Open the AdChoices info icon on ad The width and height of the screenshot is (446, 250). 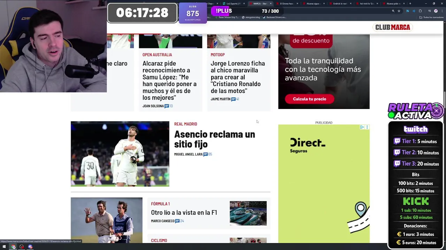click(362, 127)
